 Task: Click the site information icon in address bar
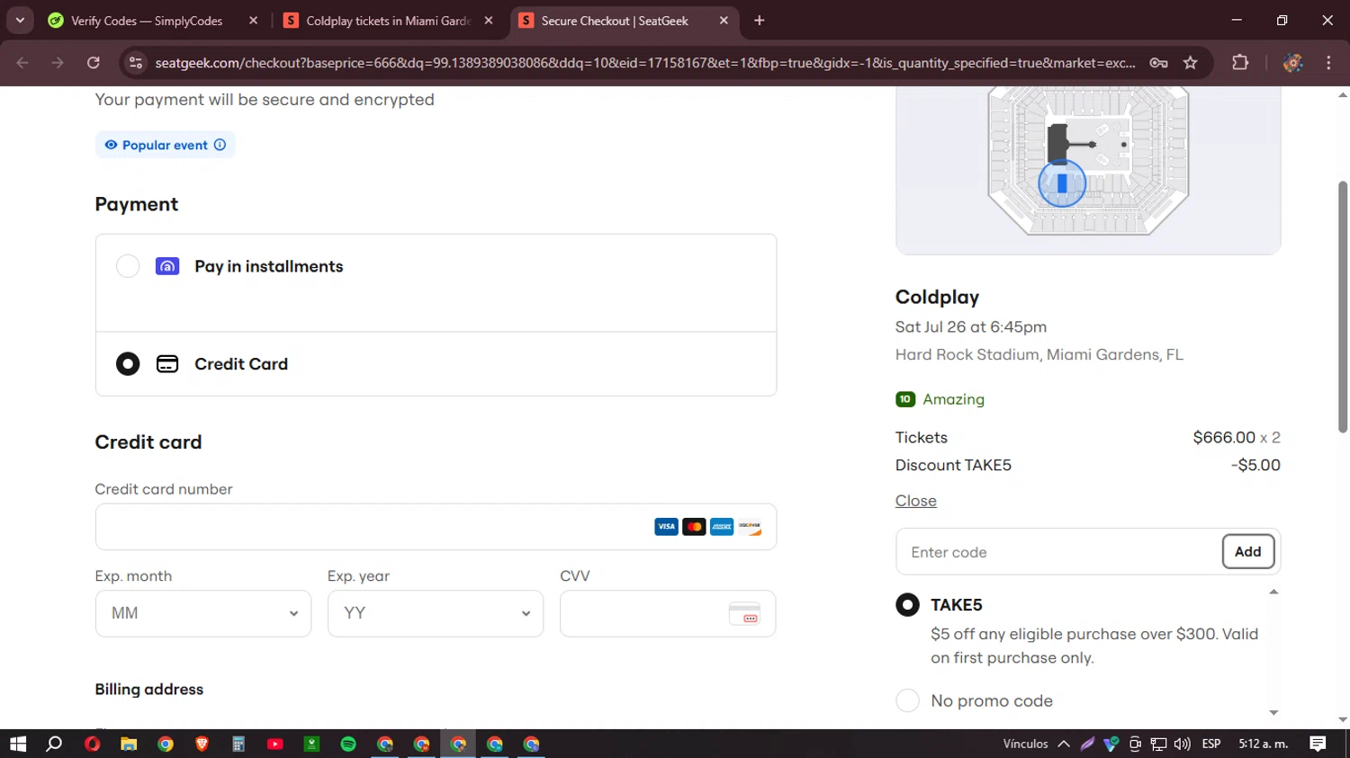point(136,63)
